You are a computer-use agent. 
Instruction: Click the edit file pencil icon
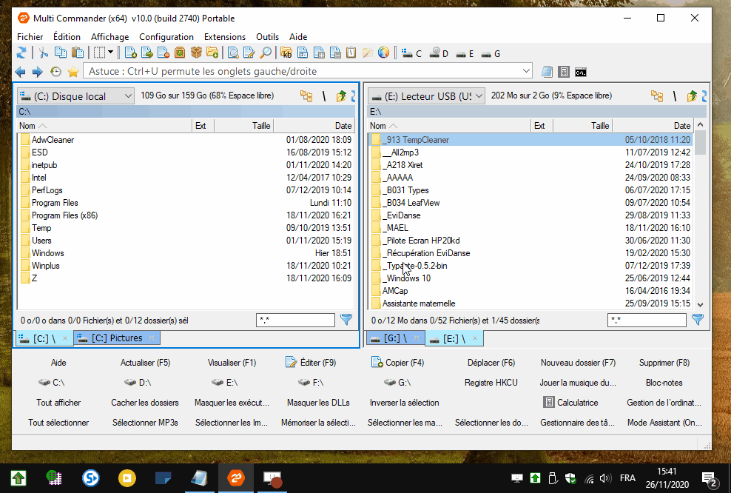click(249, 53)
